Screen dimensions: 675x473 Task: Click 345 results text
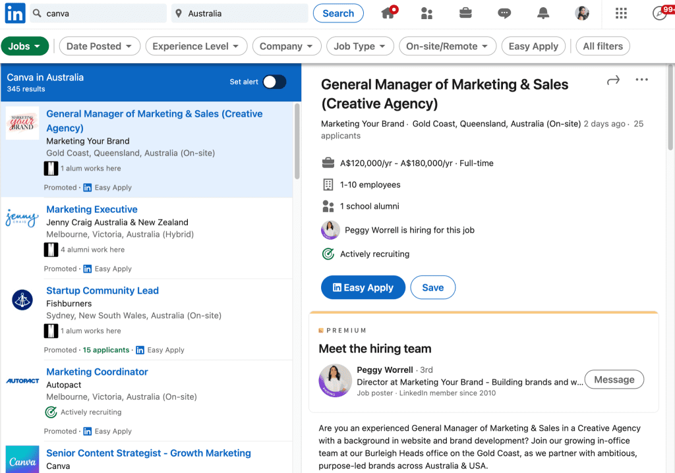pyautogui.click(x=26, y=89)
